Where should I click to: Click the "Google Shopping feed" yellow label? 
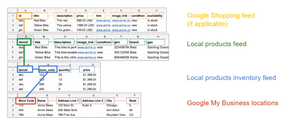(220, 16)
